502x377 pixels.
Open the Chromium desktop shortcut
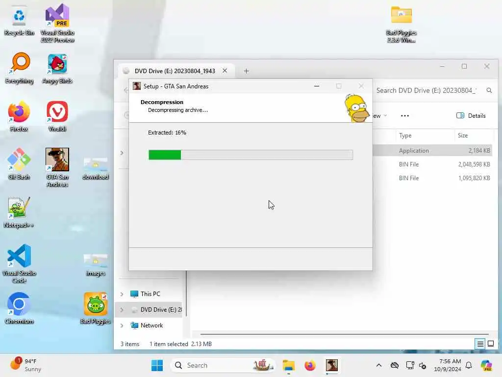[x=19, y=308]
